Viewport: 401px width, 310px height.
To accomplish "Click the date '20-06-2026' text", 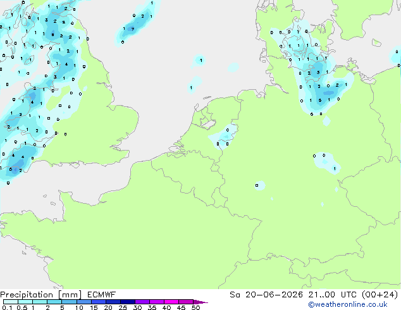I will pos(274,295).
